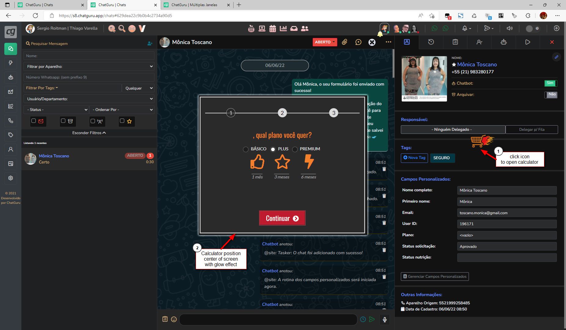Open the emoji picker beside message box
Screen dimensions: 566x330
(174, 319)
